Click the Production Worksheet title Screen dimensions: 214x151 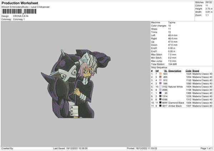click(x=20, y=3)
